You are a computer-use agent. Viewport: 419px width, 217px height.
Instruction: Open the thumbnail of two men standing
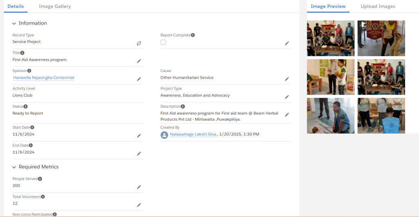pyautogui.click(x=331, y=77)
